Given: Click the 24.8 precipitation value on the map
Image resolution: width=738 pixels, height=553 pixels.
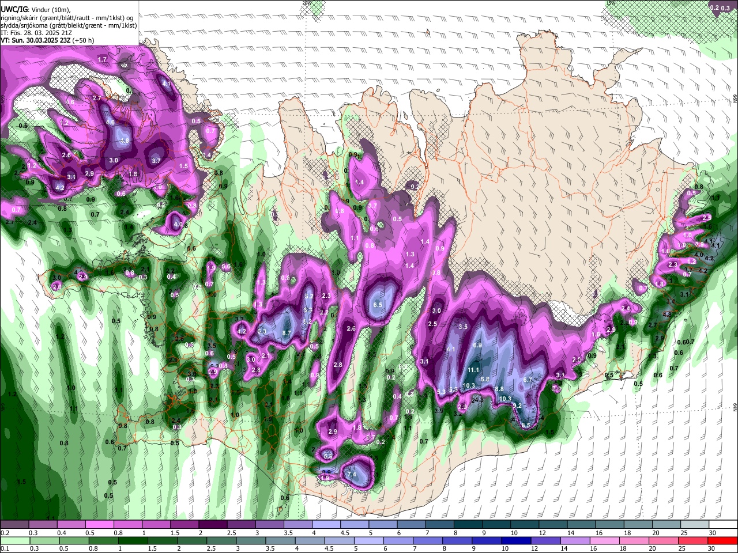Looking at the screenshot, I should click(477, 400).
